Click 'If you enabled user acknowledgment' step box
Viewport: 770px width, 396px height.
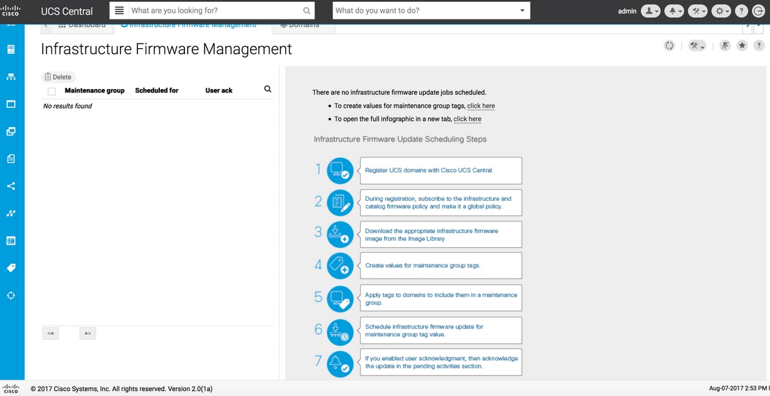pyautogui.click(x=441, y=362)
